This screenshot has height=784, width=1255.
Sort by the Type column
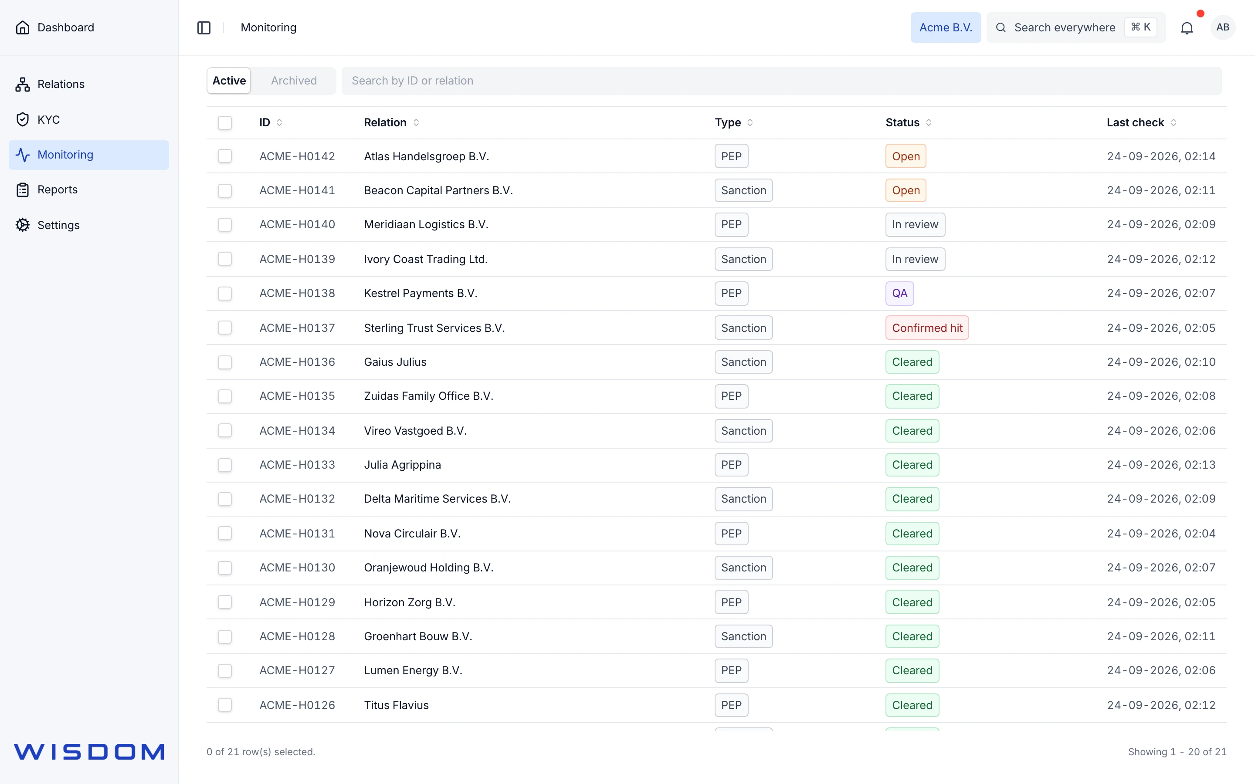(x=734, y=122)
